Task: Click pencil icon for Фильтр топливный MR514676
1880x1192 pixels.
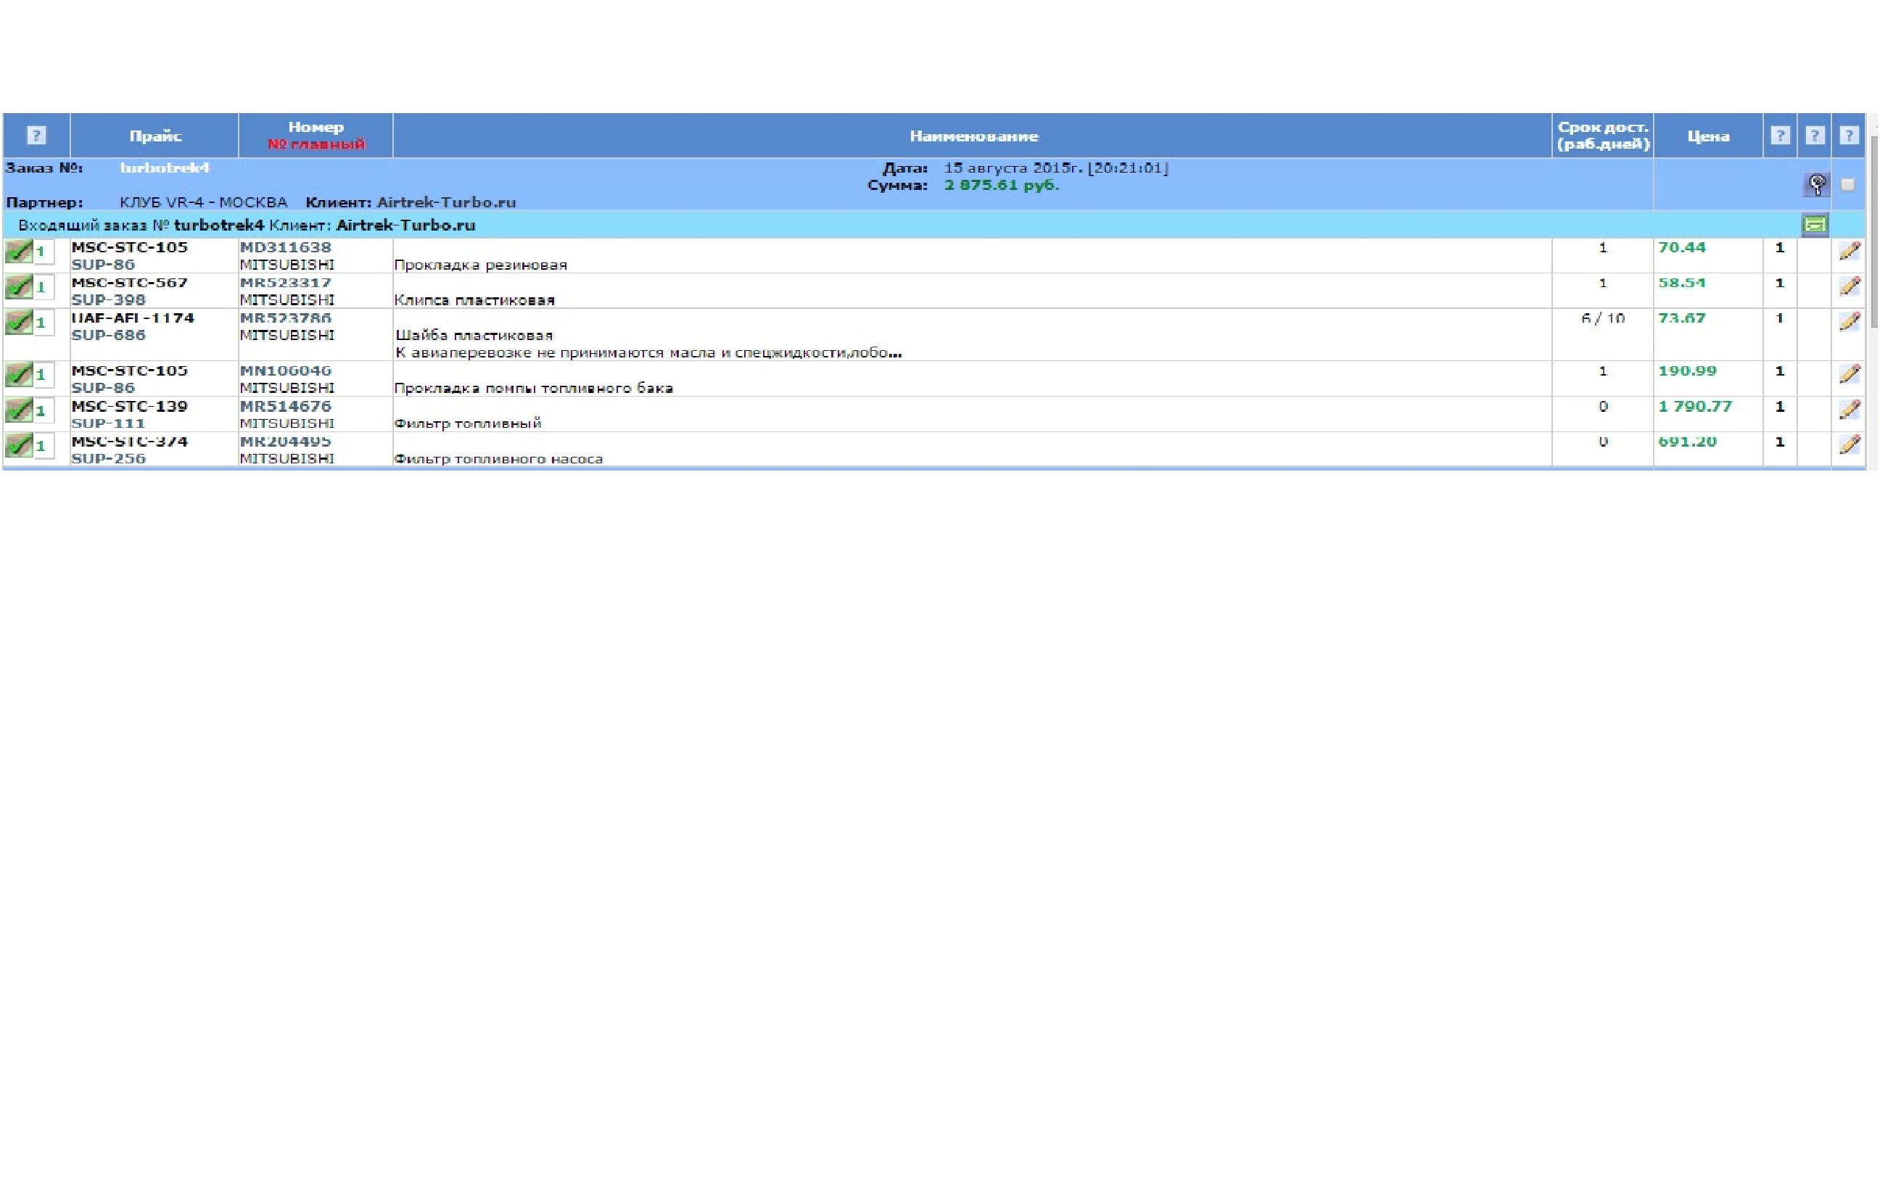Action: pyautogui.click(x=1849, y=409)
